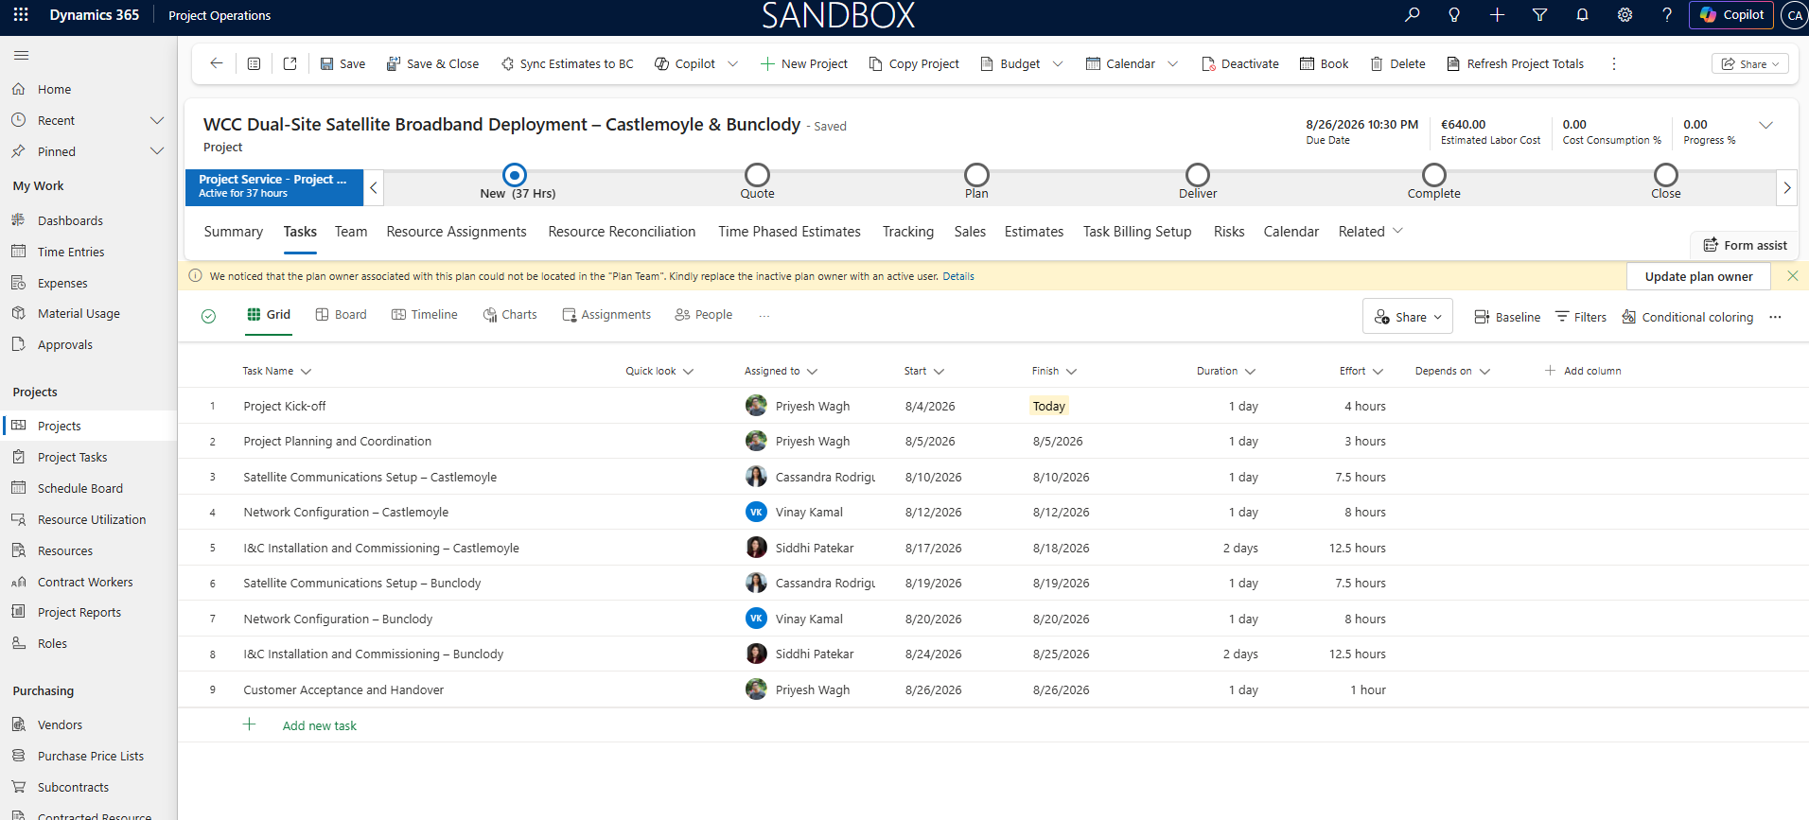Open the record in a new window
Image resolution: width=1809 pixels, height=820 pixels.
click(290, 63)
